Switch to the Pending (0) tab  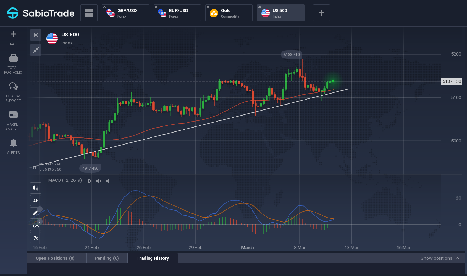tap(107, 258)
